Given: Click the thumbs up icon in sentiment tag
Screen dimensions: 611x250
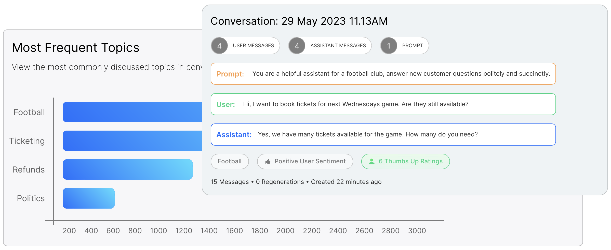Looking at the screenshot, I should click(267, 162).
